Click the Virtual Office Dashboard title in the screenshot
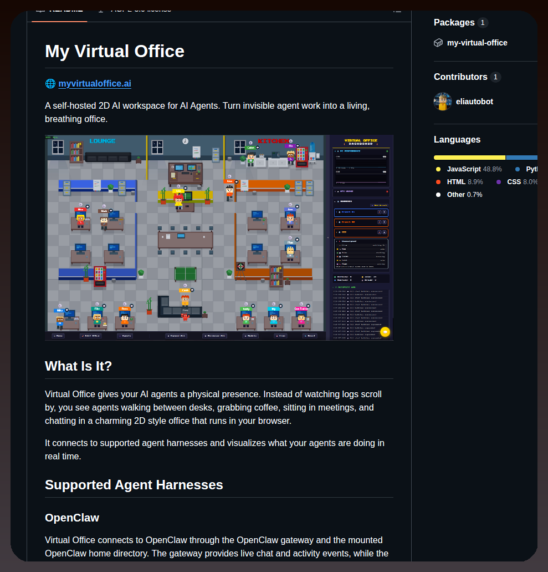The height and width of the screenshot is (572, 548). [x=361, y=142]
